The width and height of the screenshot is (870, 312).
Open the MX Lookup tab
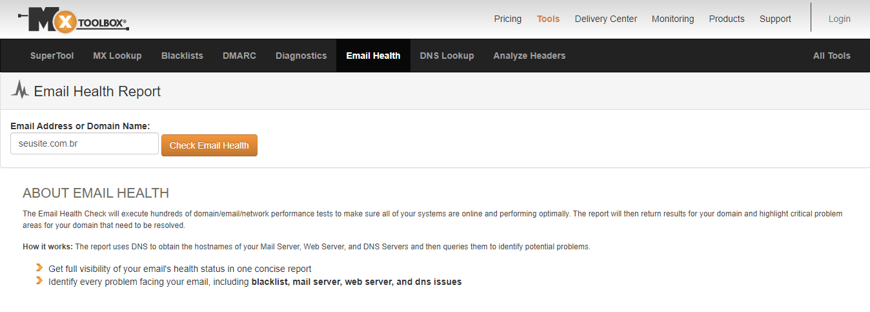tap(117, 56)
